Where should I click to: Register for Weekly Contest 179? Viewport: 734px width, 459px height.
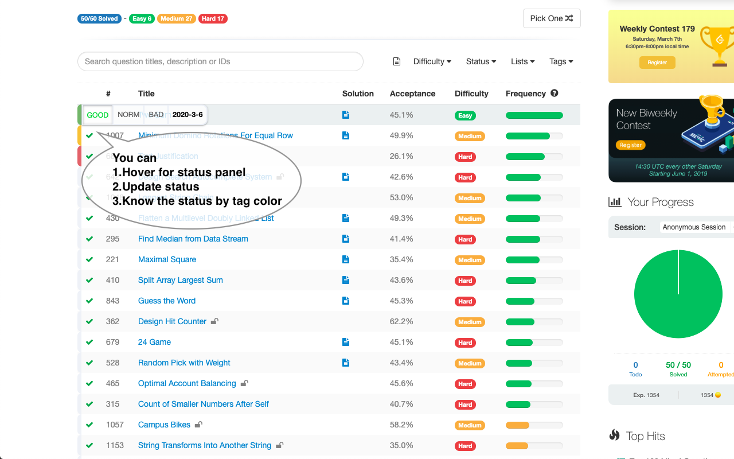(657, 63)
